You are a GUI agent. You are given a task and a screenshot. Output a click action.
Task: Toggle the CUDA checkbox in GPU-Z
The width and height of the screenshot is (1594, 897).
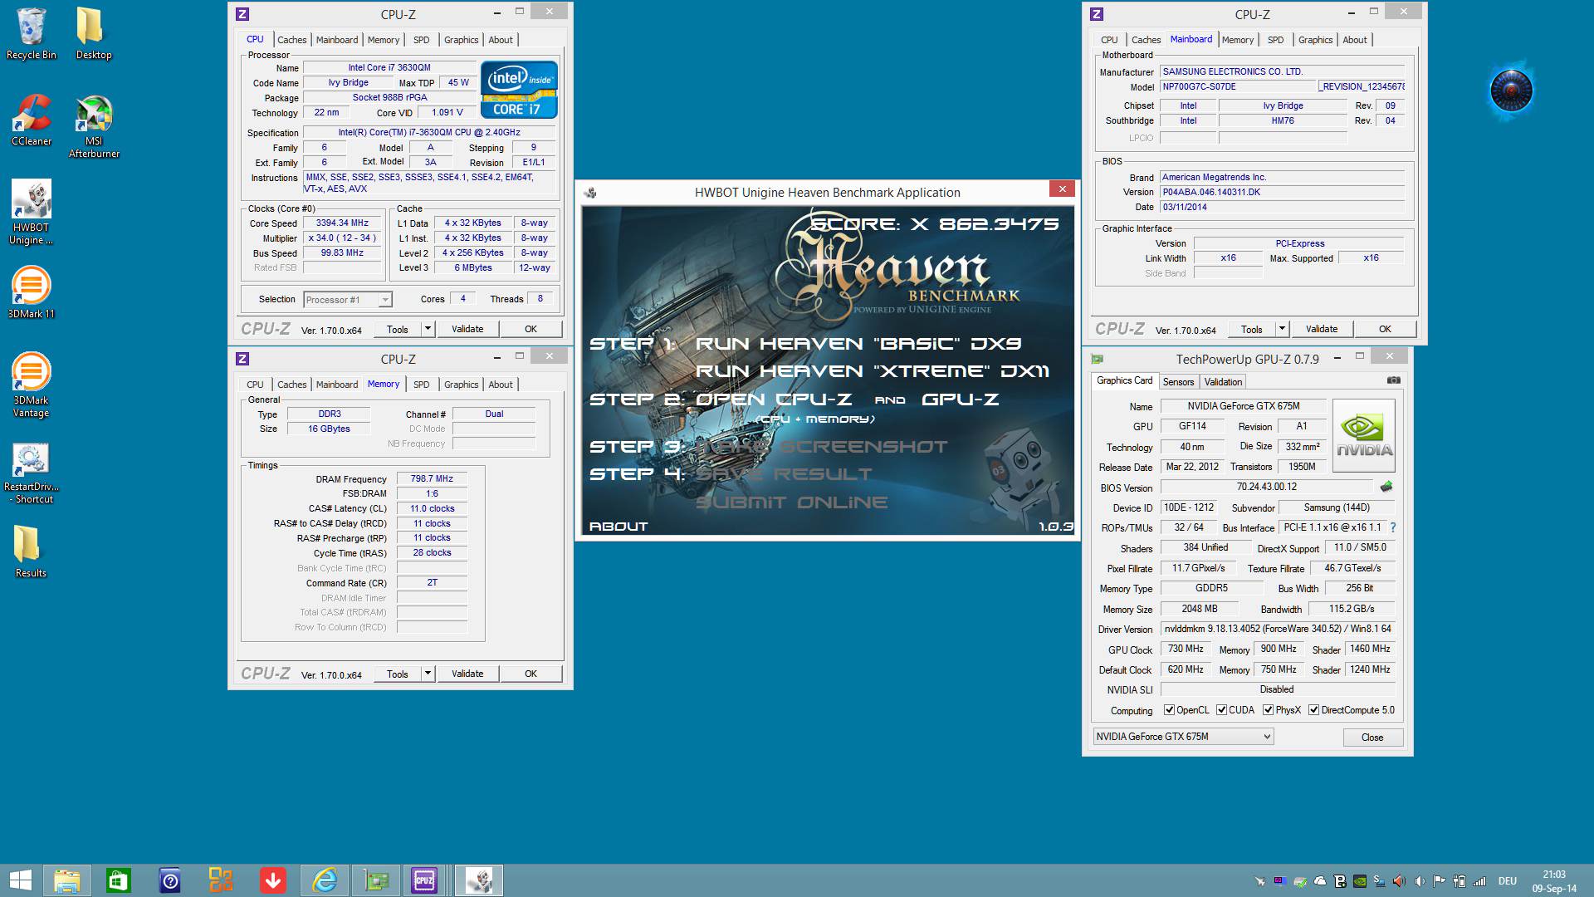(1221, 710)
